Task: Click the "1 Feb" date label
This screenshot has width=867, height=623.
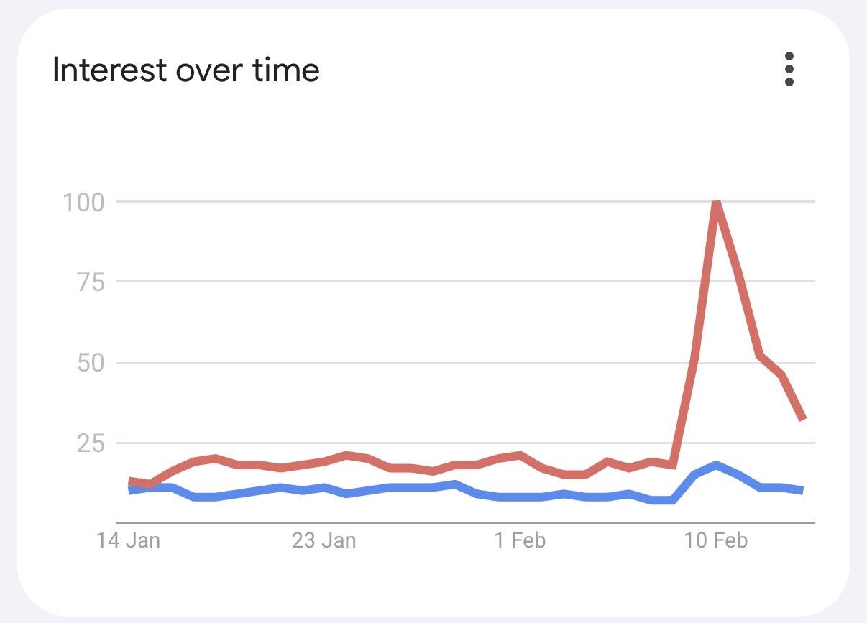Action: 519,540
